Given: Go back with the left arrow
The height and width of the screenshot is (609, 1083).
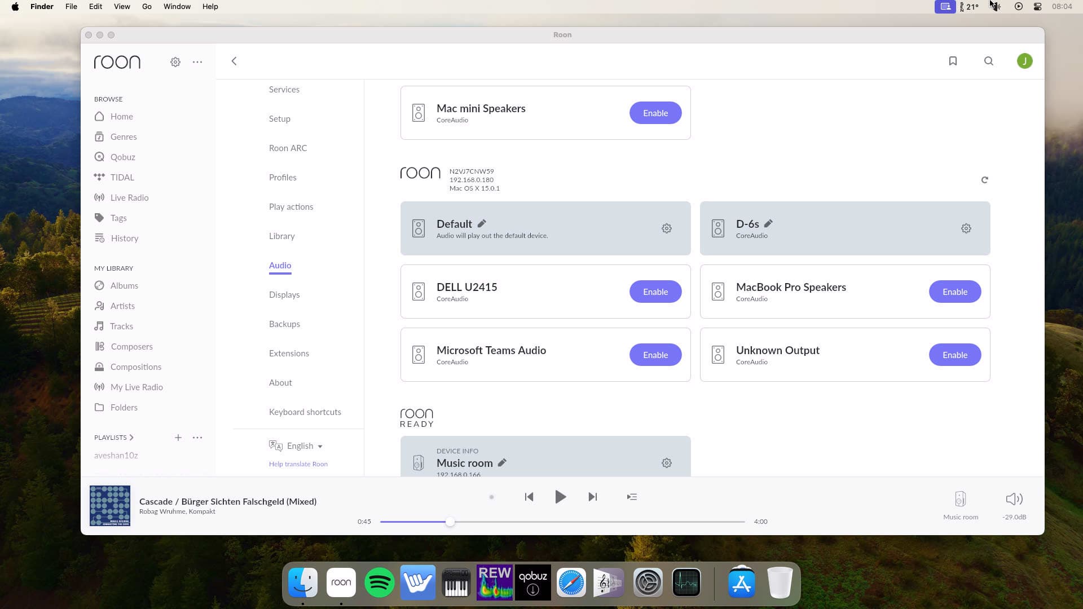Looking at the screenshot, I should coord(234,61).
